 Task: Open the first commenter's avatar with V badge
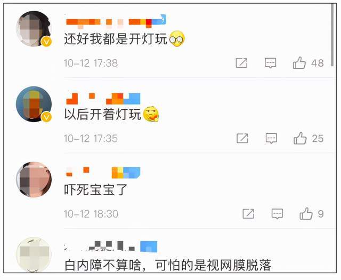point(34,28)
